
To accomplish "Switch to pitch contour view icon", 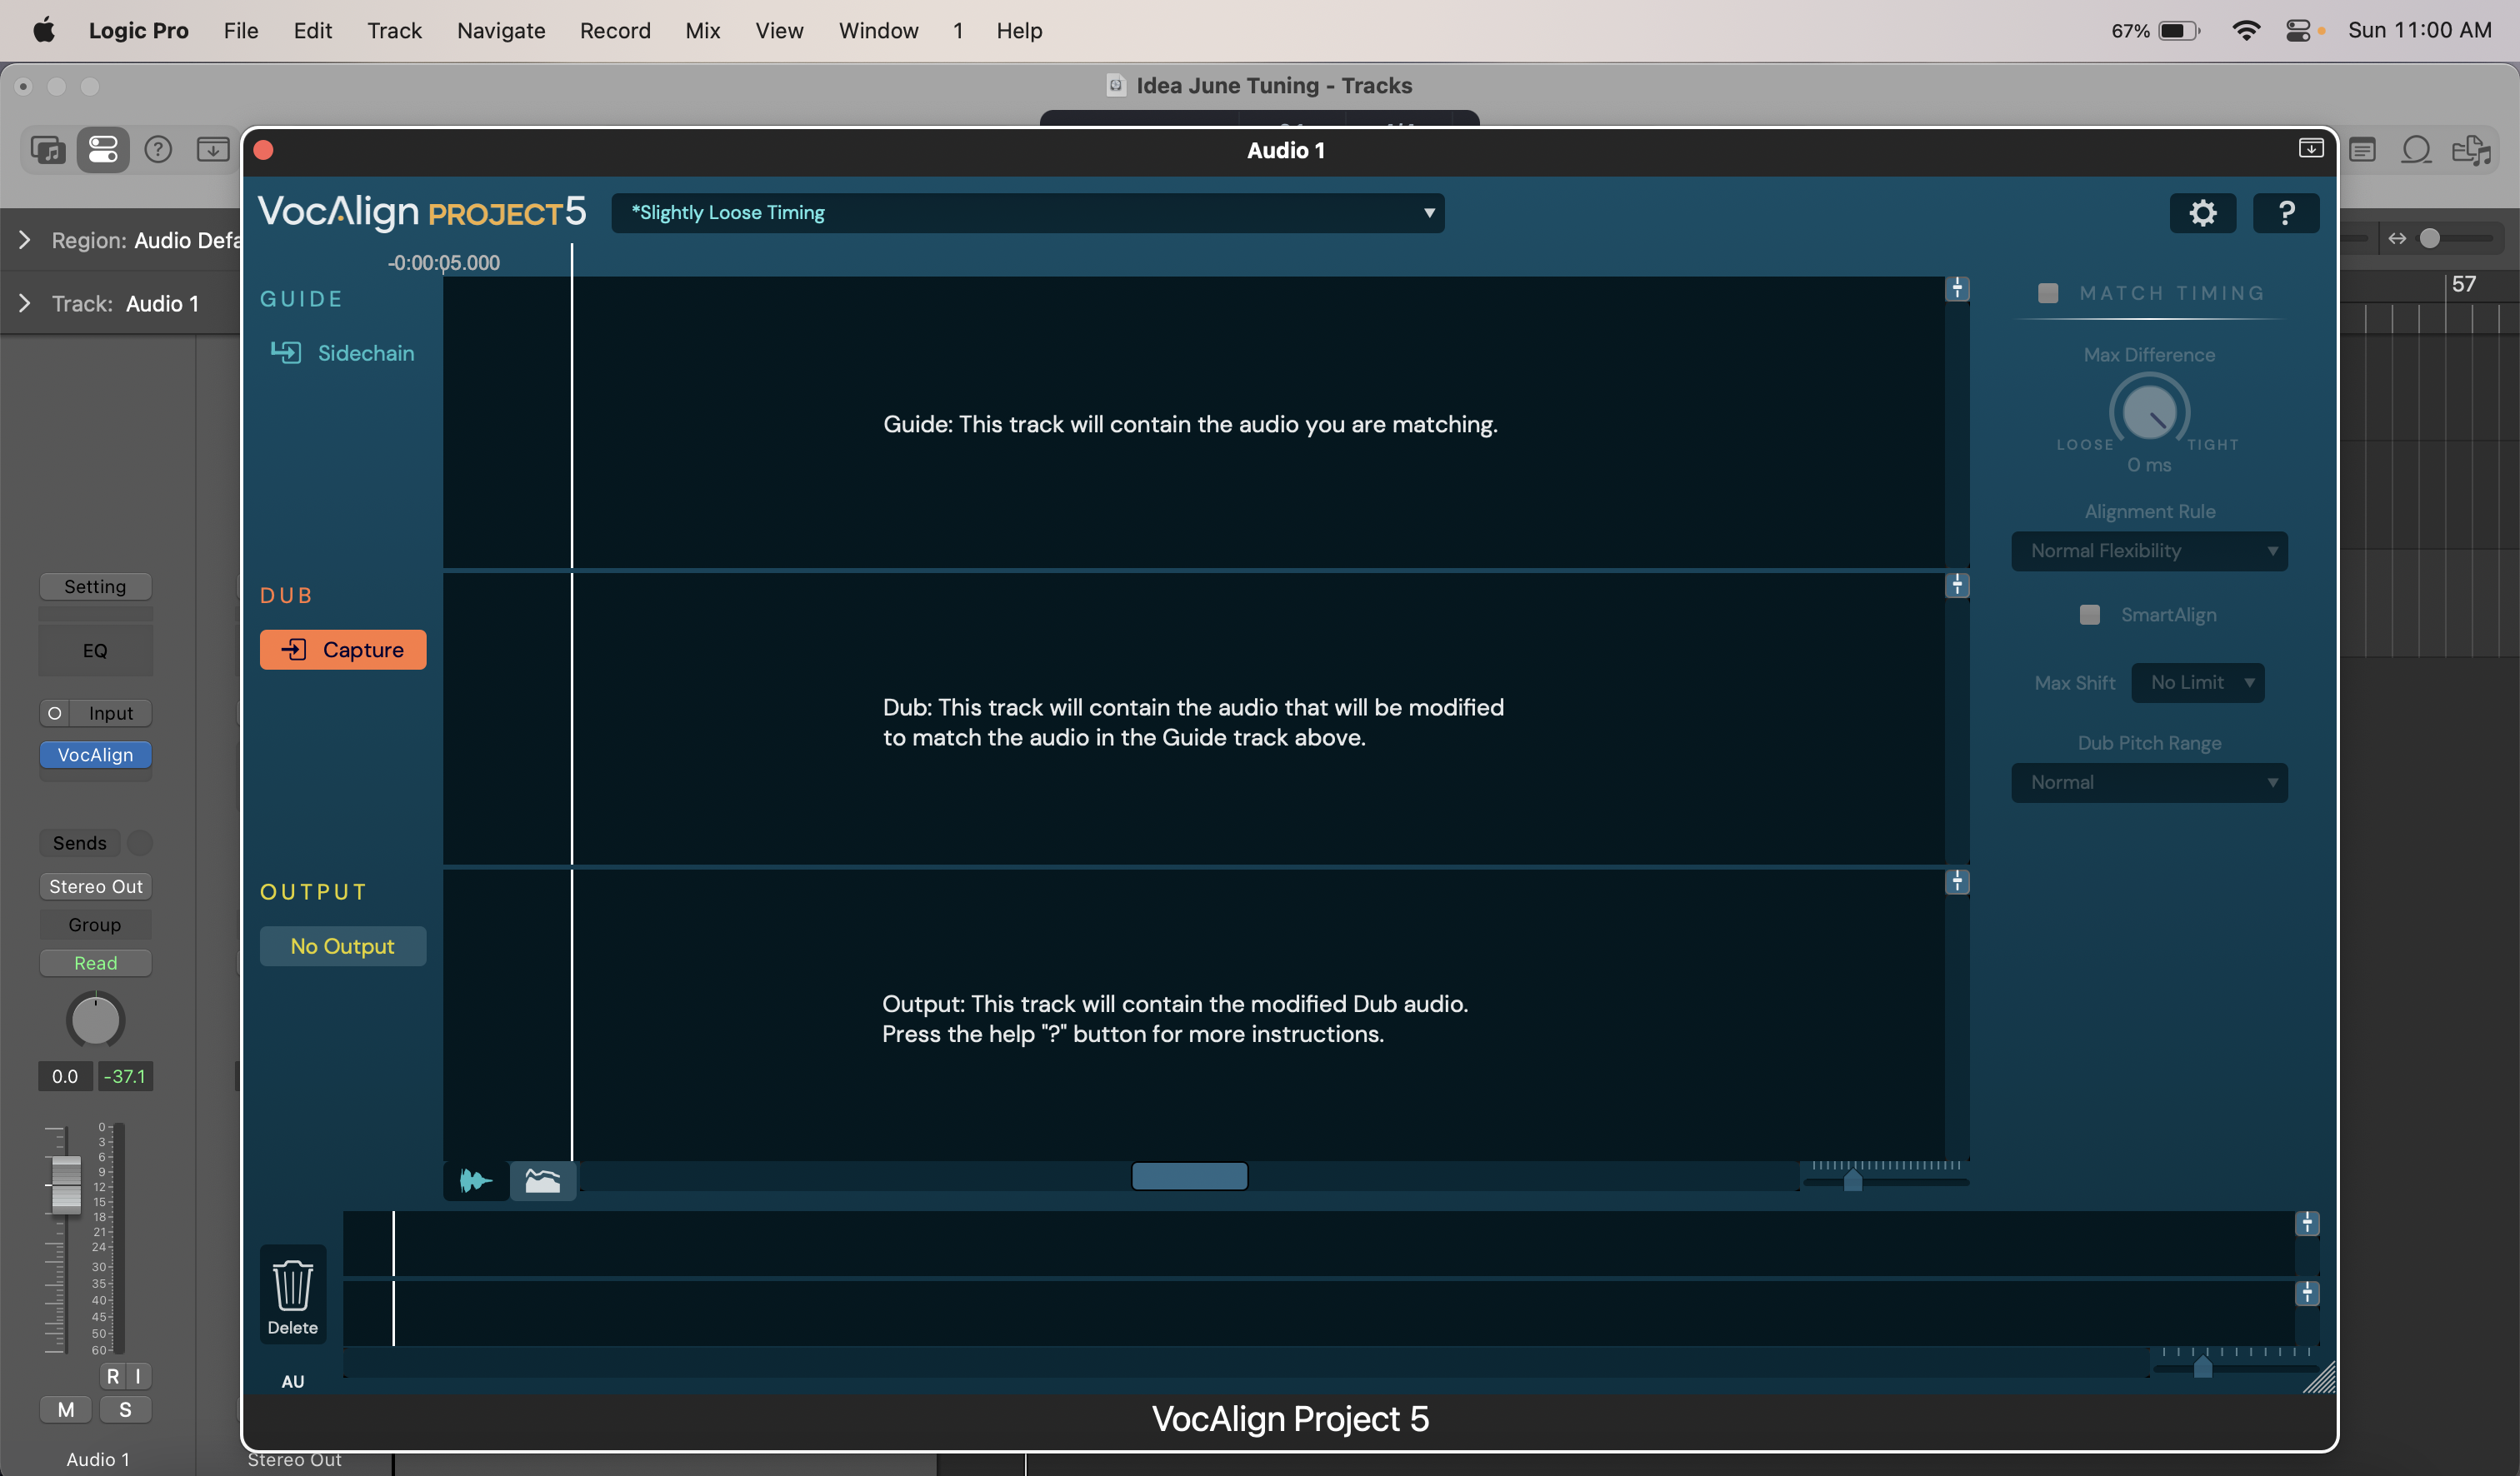I will (542, 1181).
